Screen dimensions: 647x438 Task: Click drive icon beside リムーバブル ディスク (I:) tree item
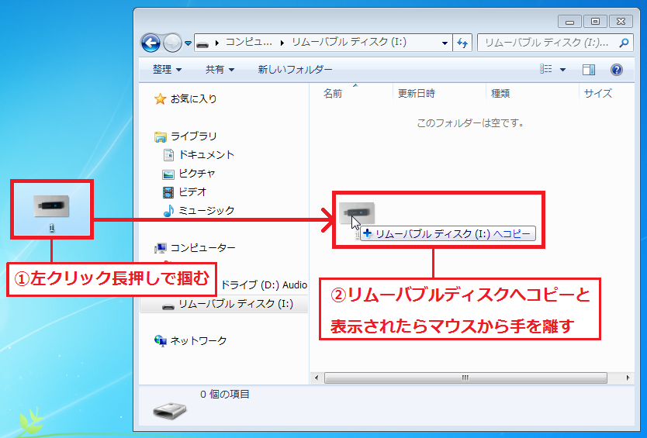click(x=168, y=306)
